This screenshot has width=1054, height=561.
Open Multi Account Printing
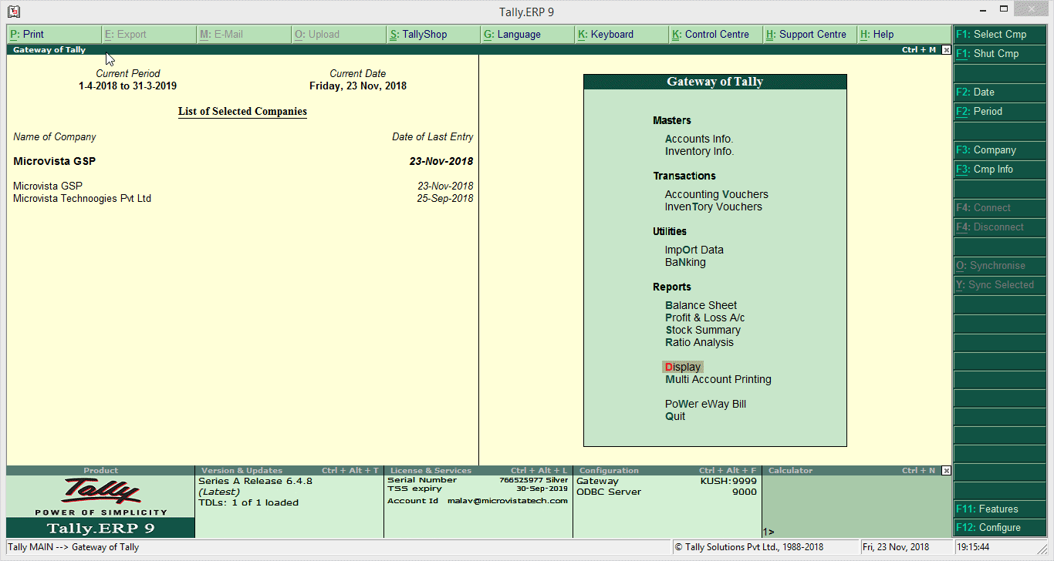[x=718, y=379]
